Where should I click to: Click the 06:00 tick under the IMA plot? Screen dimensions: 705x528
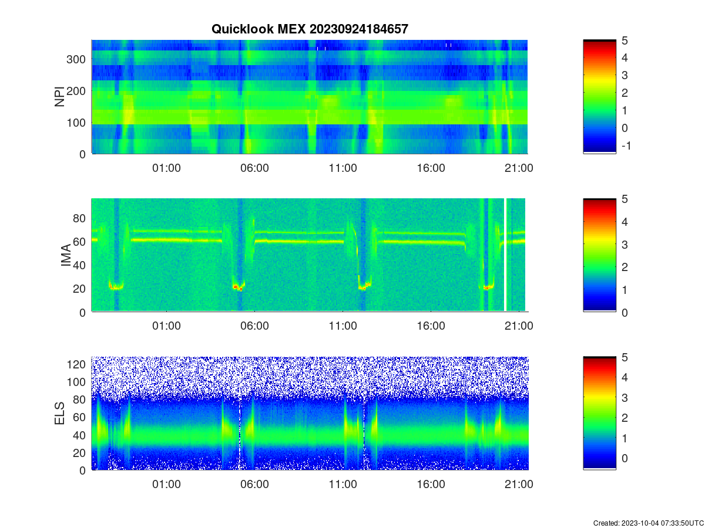[x=254, y=326]
